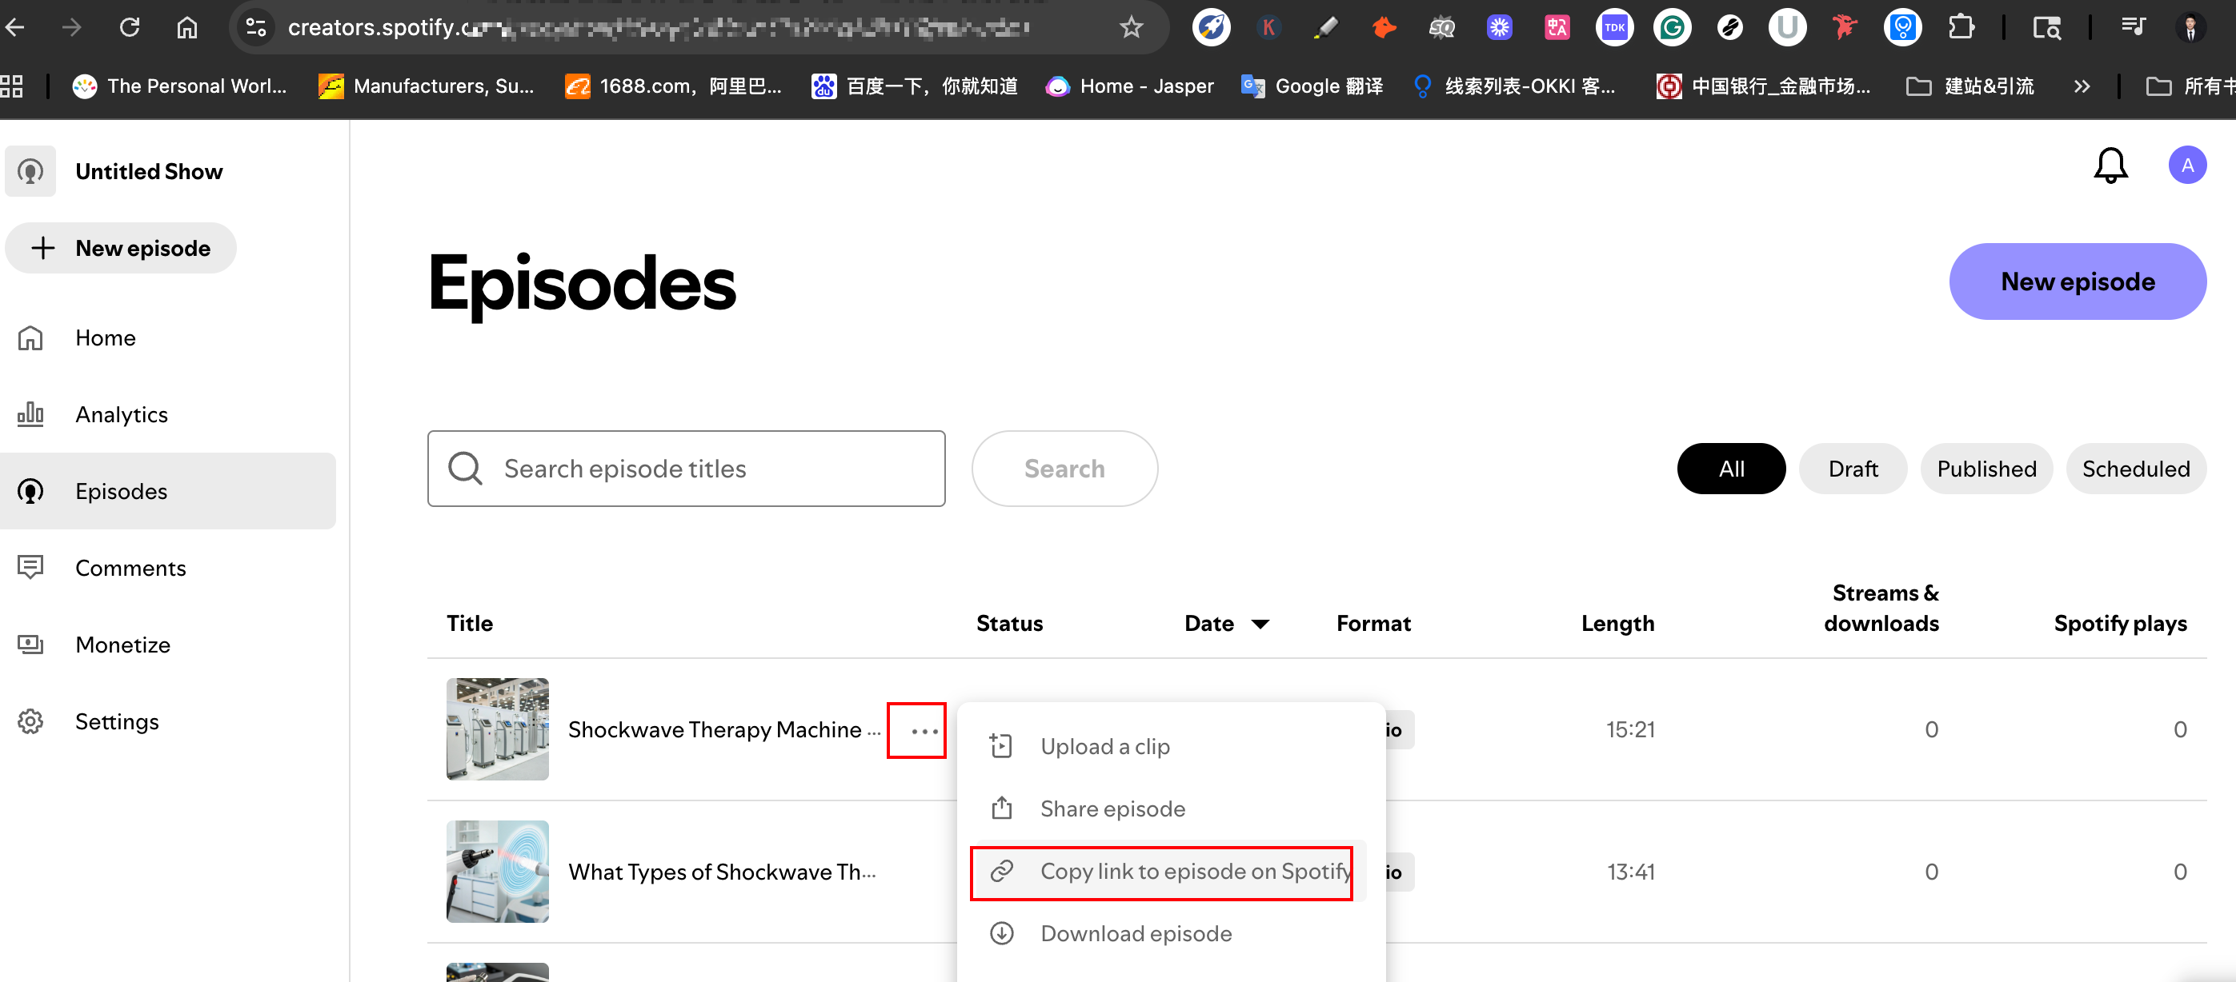The image size is (2236, 982).
Task: Click New episode in the sidebar
Action: [x=121, y=248]
